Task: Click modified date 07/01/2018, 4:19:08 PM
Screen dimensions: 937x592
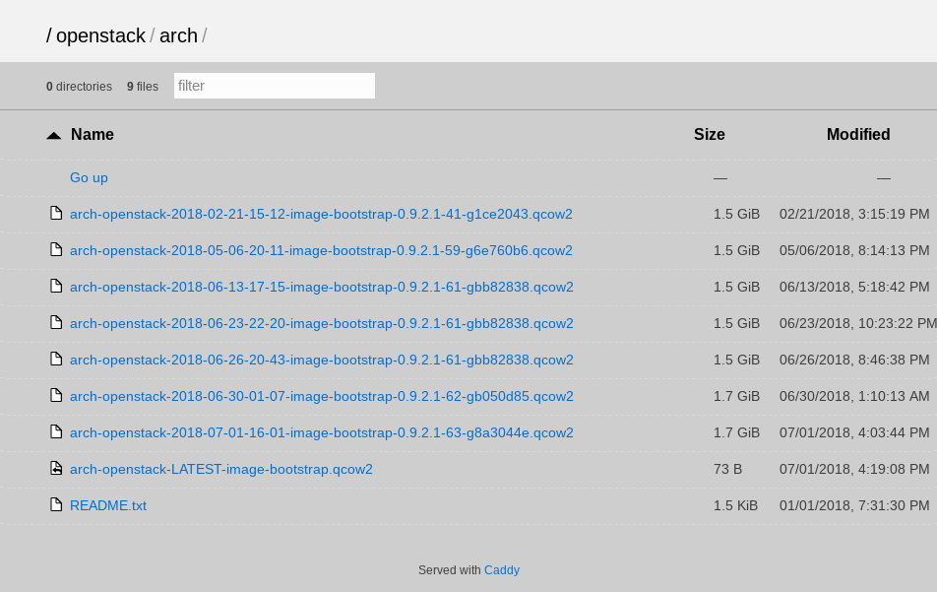Action: (854, 470)
